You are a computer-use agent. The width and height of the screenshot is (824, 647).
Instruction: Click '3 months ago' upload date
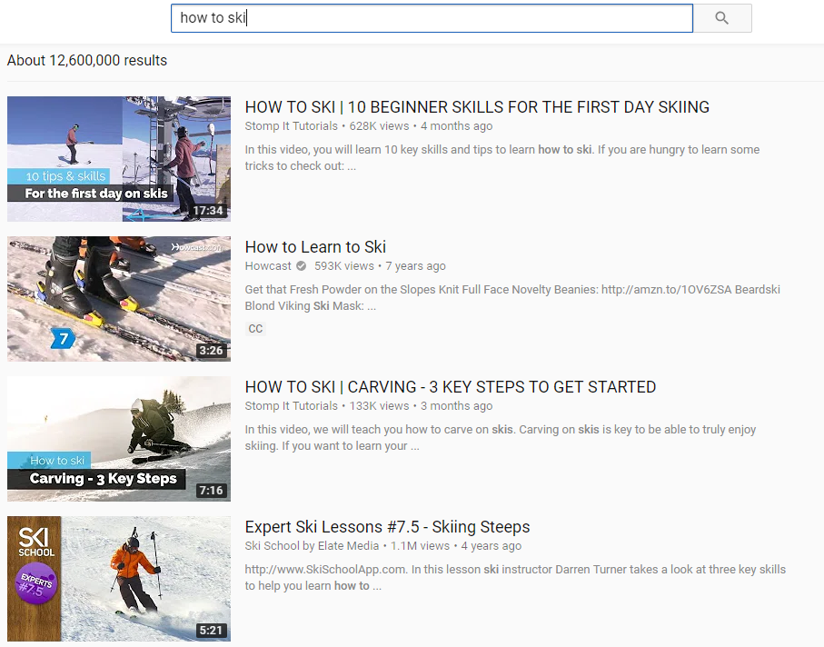(x=457, y=406)
